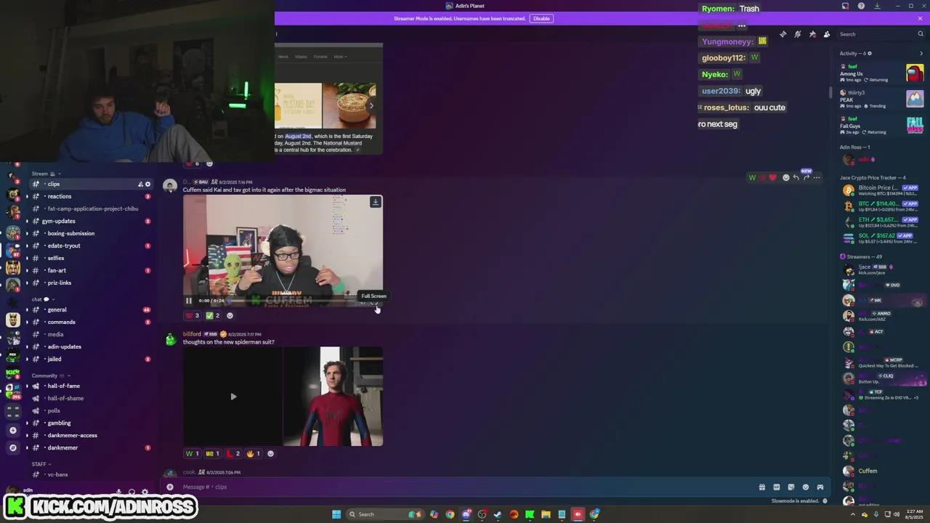Screen dimensions: 930x523
Task: Download the Cuffem video
Action: pyautogui.click(x=375, y=202)
